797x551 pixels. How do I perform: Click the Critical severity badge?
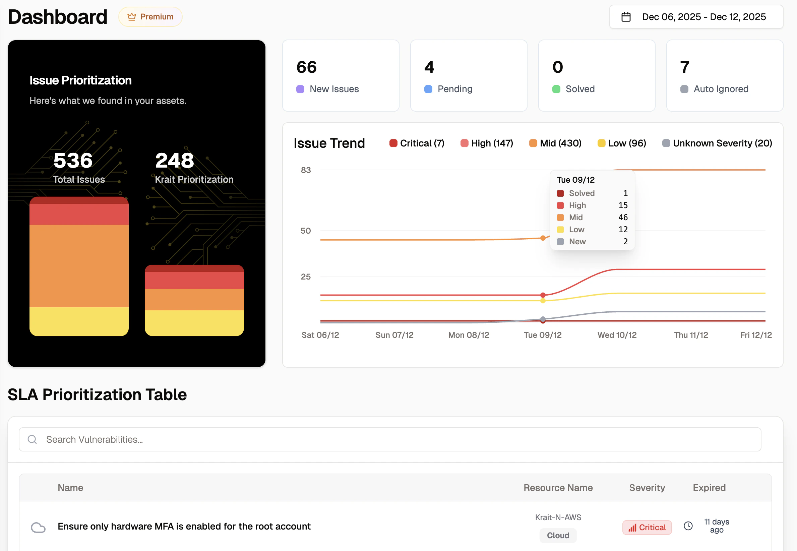coord(647,527)
